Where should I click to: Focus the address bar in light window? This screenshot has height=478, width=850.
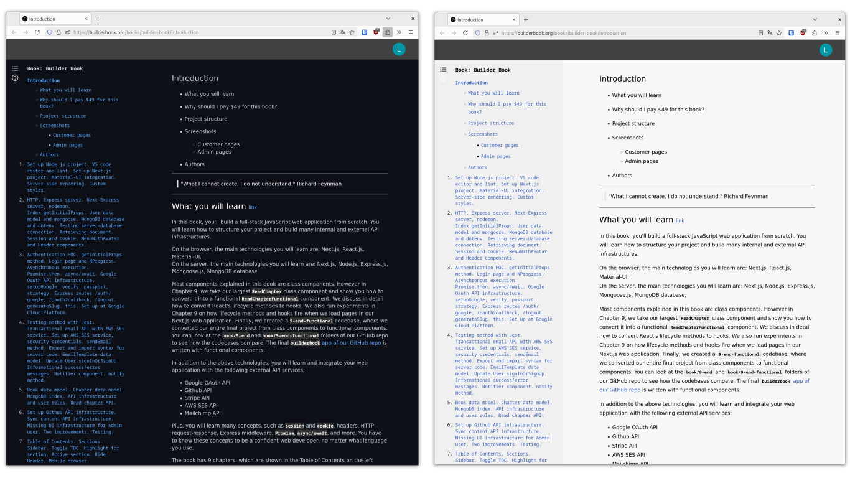coord(625,33)
